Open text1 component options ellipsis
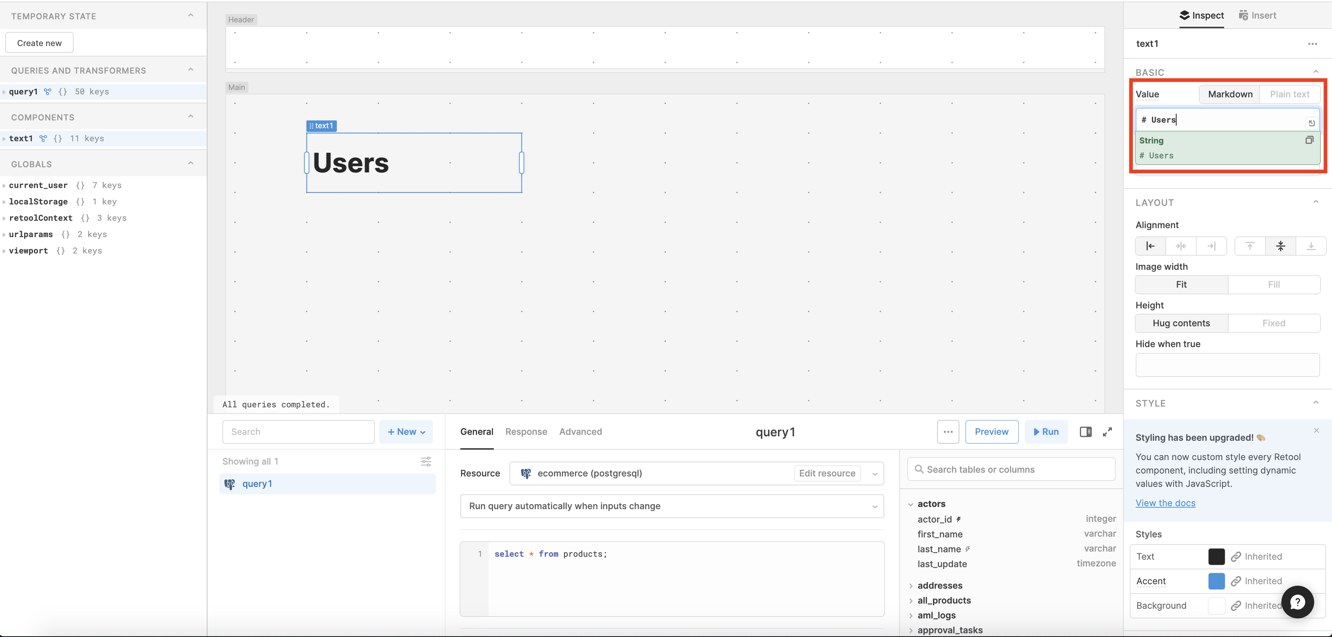Viewport: 1332px width, 637px height. (1312, 44)
